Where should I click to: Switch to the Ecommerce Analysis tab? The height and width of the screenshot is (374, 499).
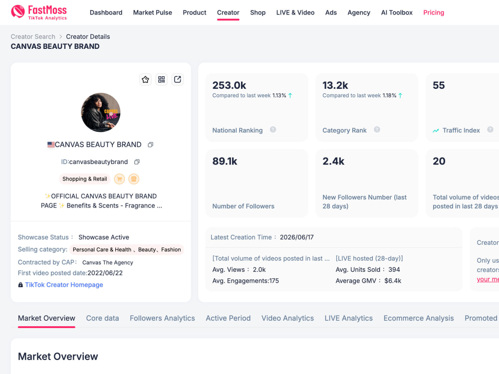(419, 318)
